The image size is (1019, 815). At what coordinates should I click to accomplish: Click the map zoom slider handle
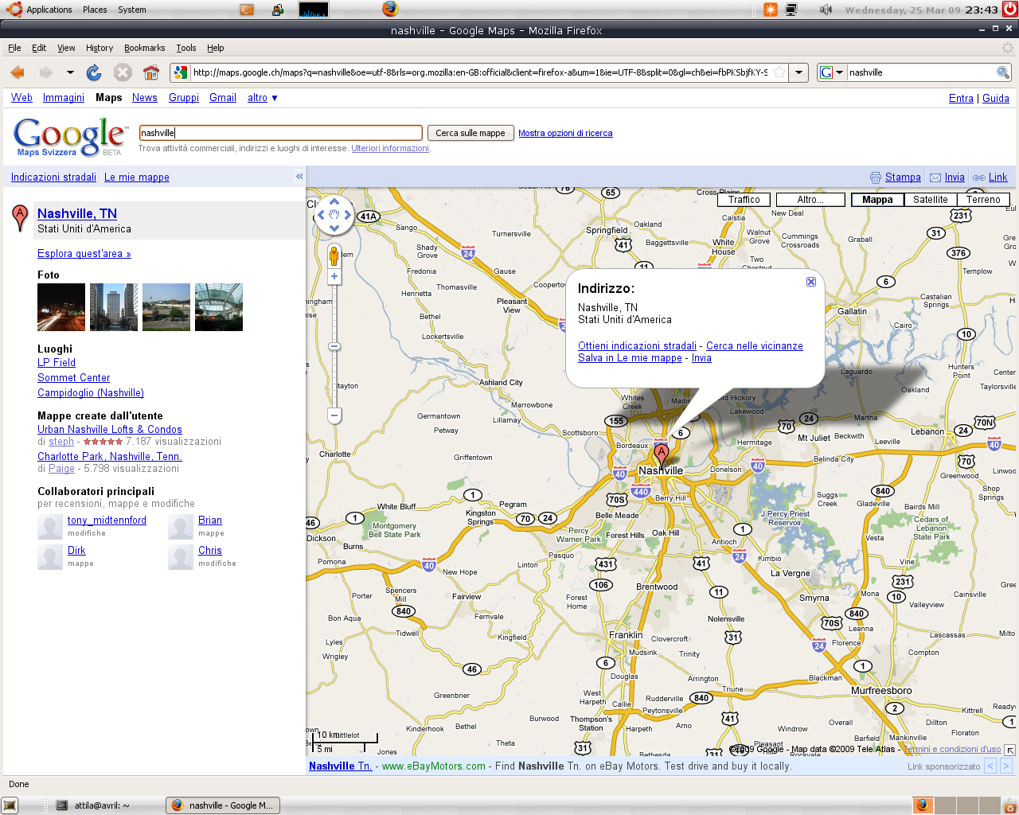[334, 347]
